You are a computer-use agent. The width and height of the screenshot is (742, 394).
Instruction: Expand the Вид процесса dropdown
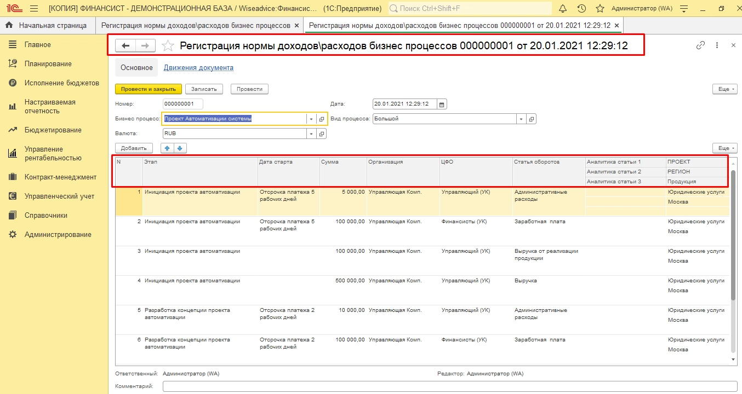(x=521, y=119)
